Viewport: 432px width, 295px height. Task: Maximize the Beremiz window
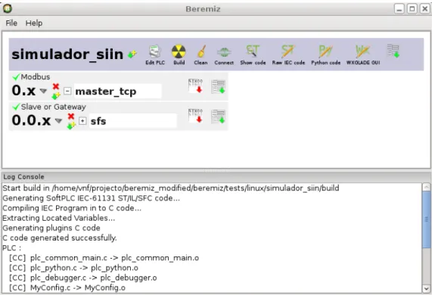412,9
